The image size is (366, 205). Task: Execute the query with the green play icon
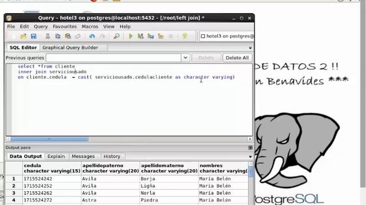131,36
